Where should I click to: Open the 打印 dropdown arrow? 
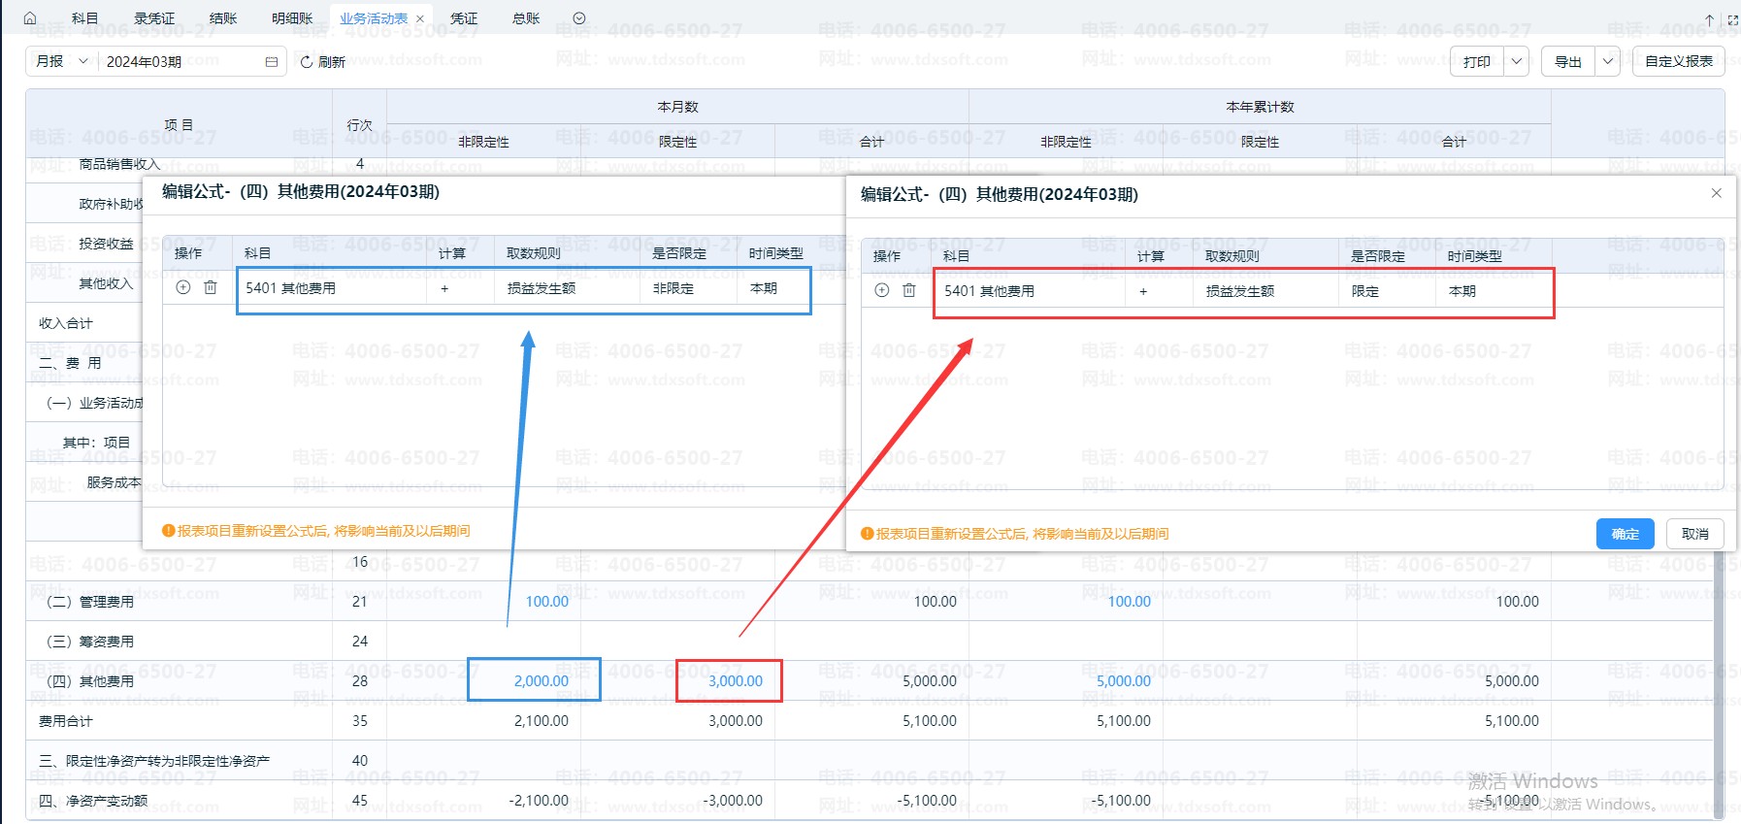[x=1516, y=62]
